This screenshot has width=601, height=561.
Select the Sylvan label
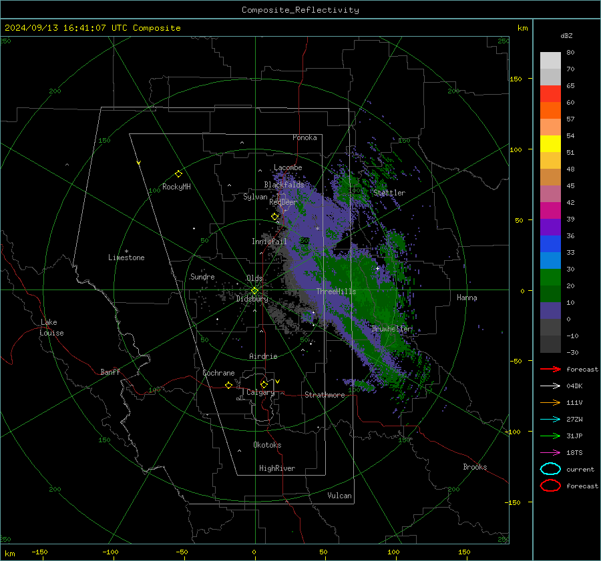coord(255,197)
